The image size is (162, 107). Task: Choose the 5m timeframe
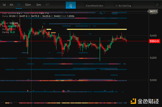click(x=39, y=5)
